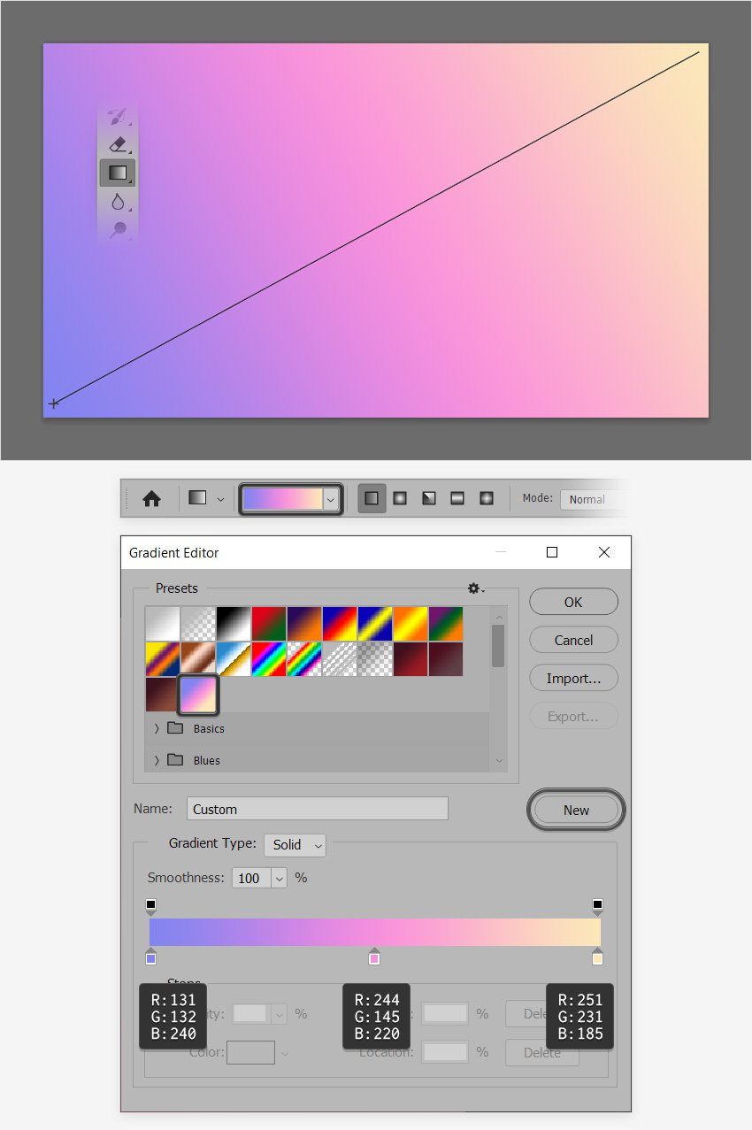Select the Dodge tool icon

[118, 230]
